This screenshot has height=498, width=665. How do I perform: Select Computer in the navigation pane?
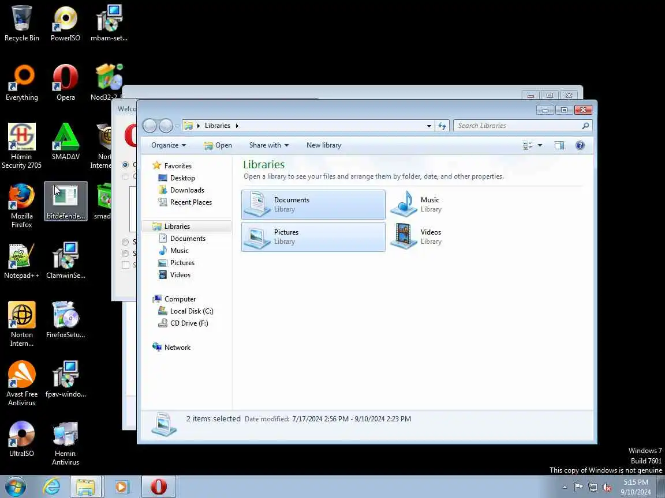pos(180,299)
